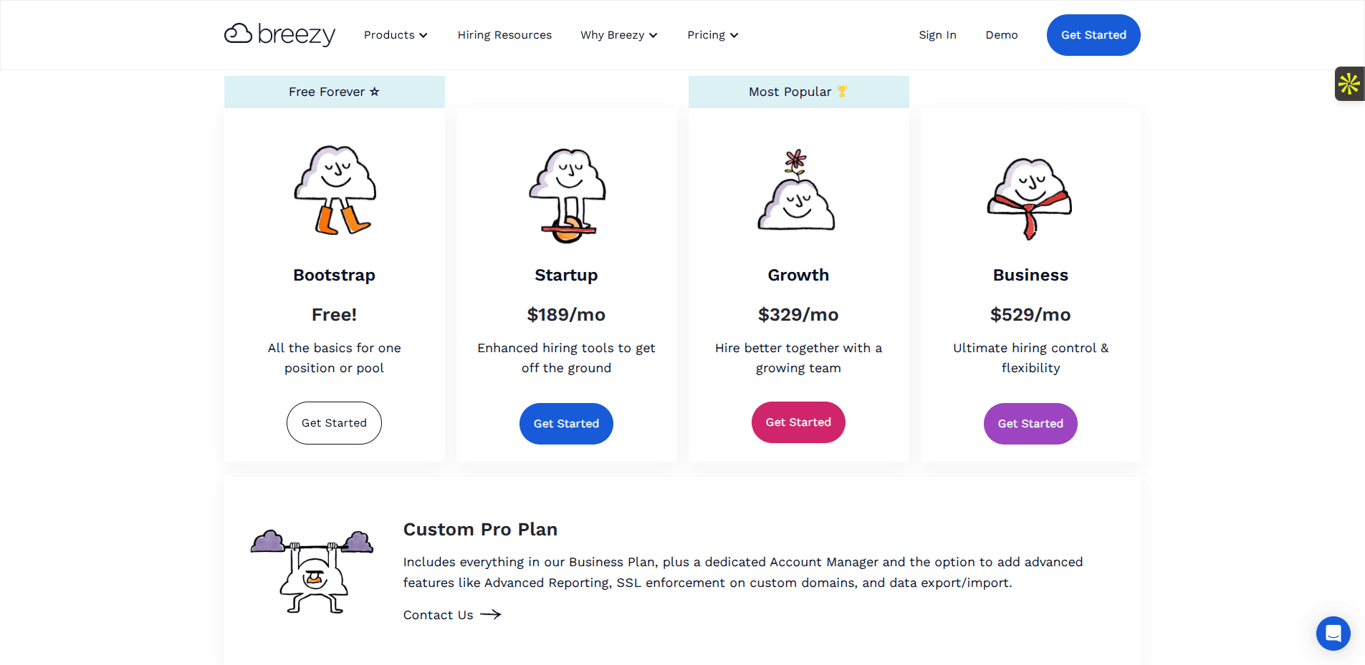The image size is (1365, 665).
Task: Choose Get Started under Bootstrap plan
Action: 334,423
